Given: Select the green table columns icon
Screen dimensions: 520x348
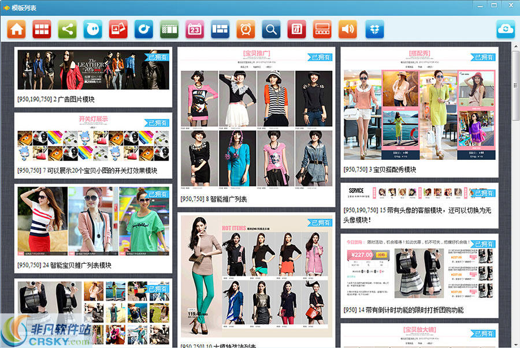Looking at the screenshot, I should tap(168, 29).
